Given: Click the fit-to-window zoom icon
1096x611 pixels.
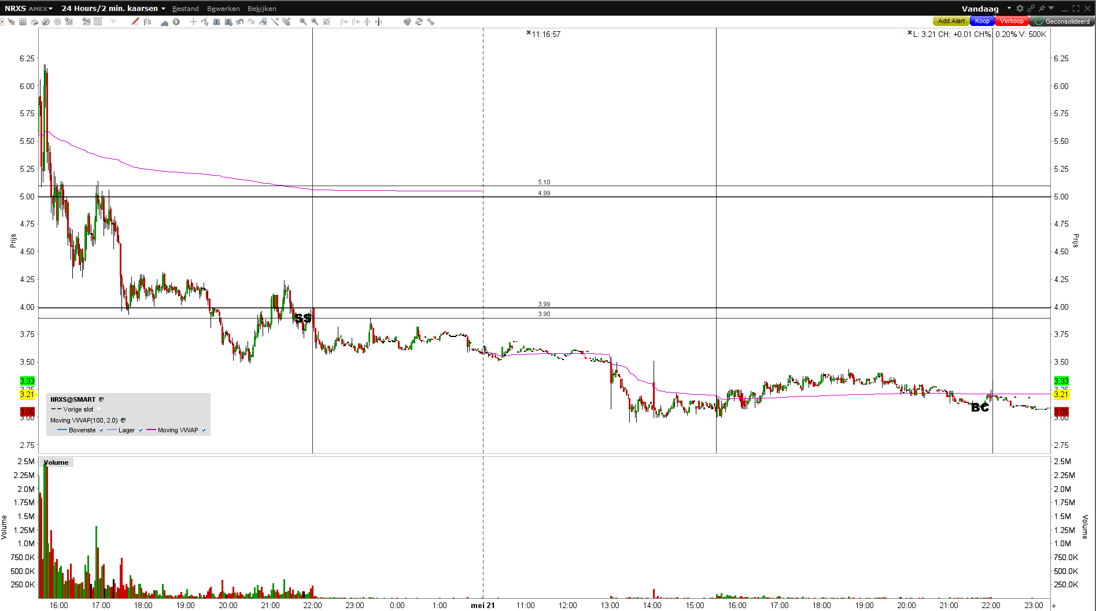Looking at the screenshot, I should tap(327, 22).
